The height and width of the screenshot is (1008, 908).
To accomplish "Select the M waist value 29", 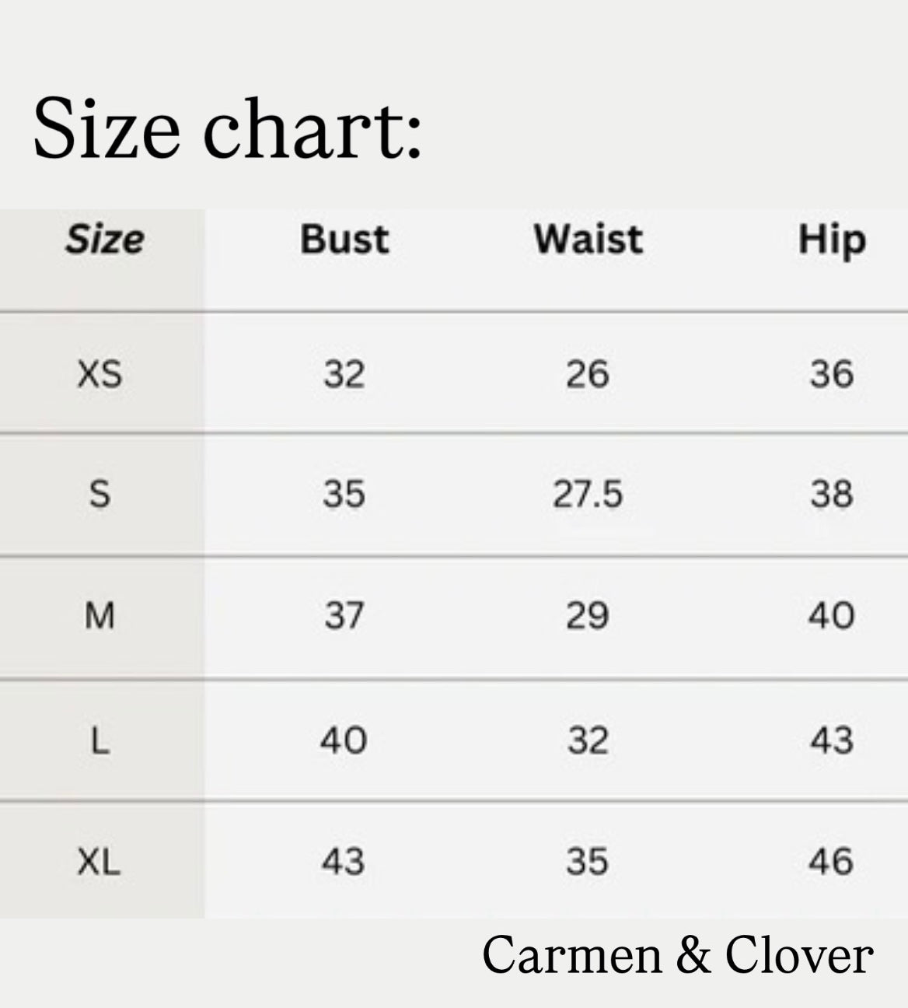I will [x=587, y=616].
